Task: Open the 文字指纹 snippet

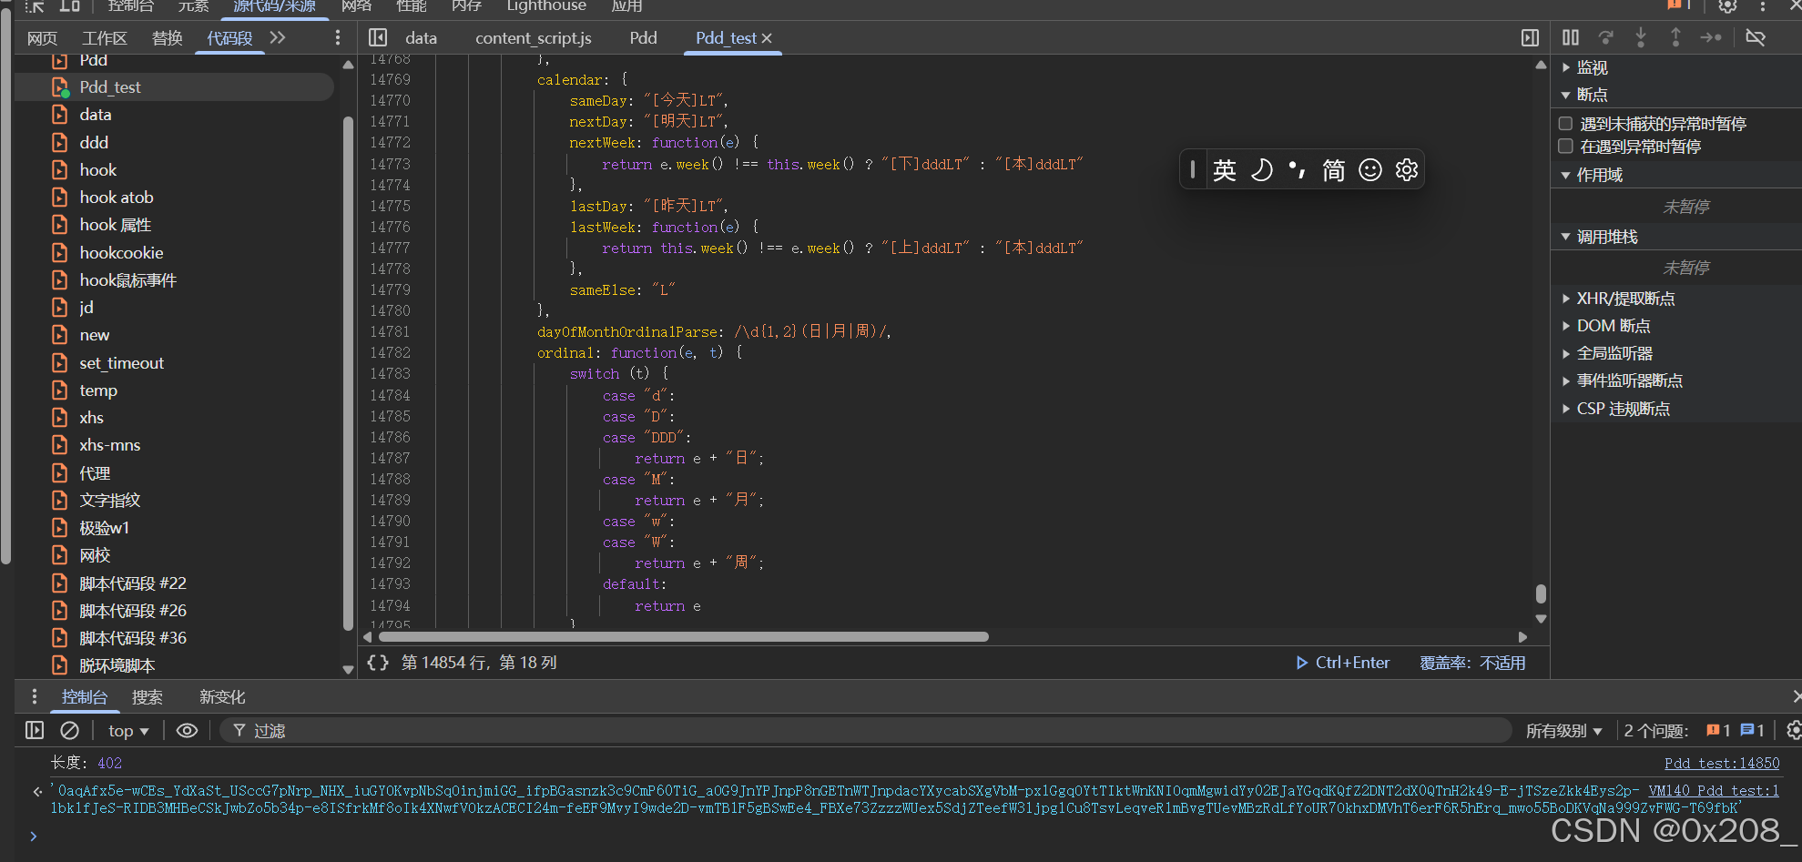Action: tap(109, 501)
